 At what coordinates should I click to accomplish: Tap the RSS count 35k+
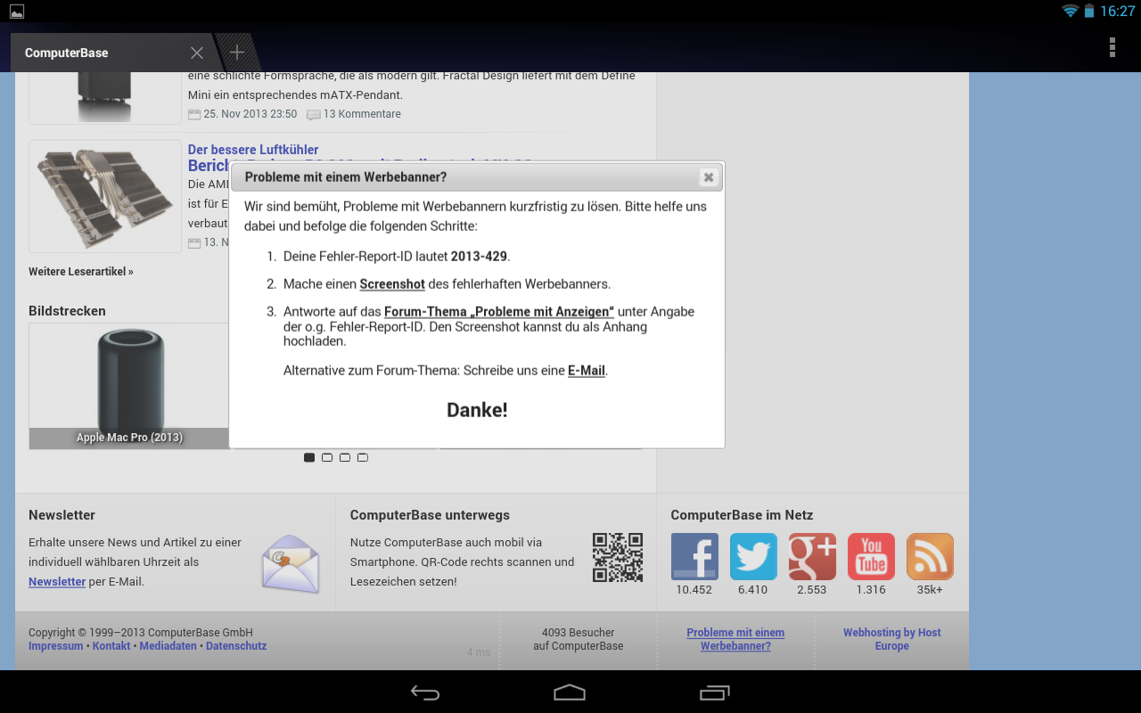click(930, 590)
